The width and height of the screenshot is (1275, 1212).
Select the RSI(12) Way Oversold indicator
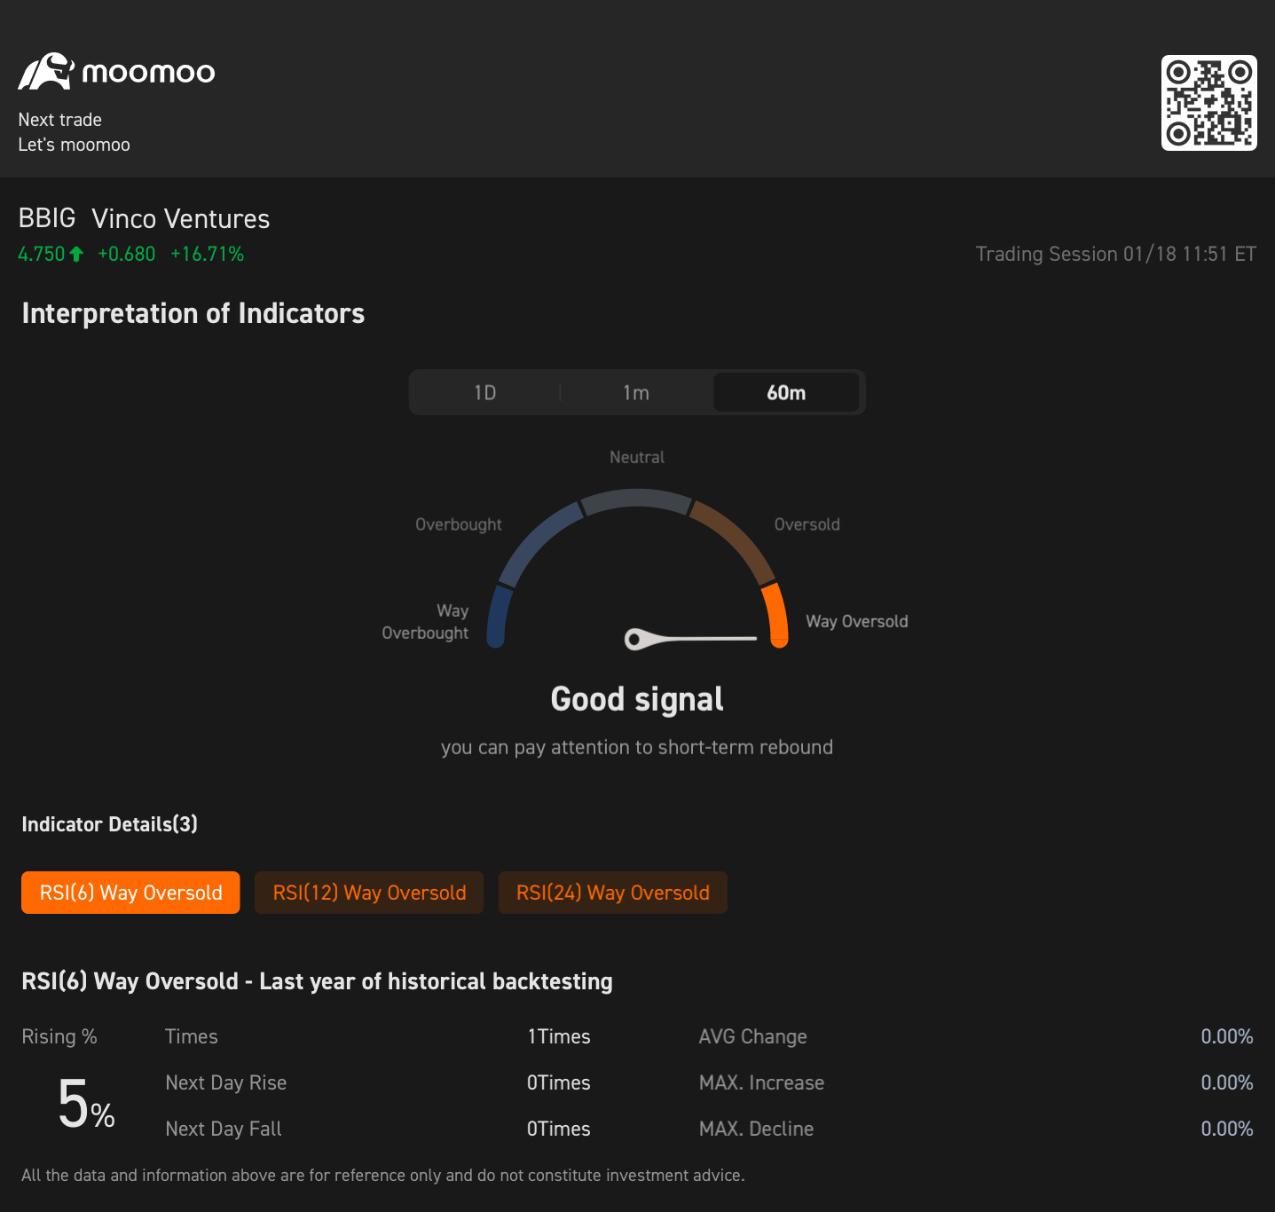coord(369,893)
